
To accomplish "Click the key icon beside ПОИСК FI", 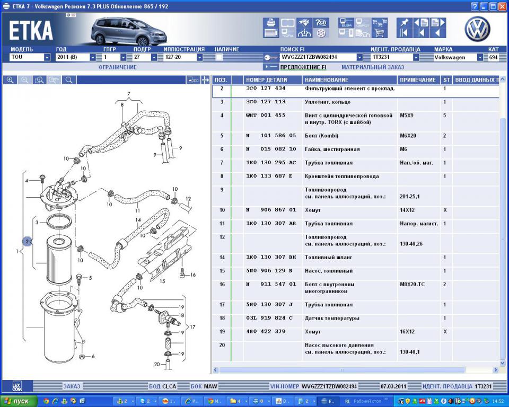I will 270,57.
